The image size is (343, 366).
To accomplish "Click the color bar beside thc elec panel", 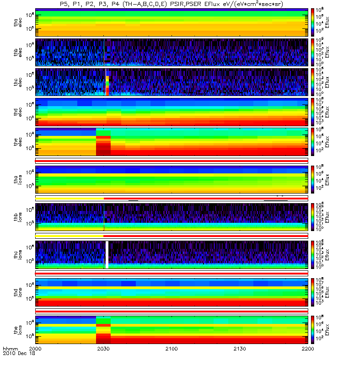I will click(312, 82).
